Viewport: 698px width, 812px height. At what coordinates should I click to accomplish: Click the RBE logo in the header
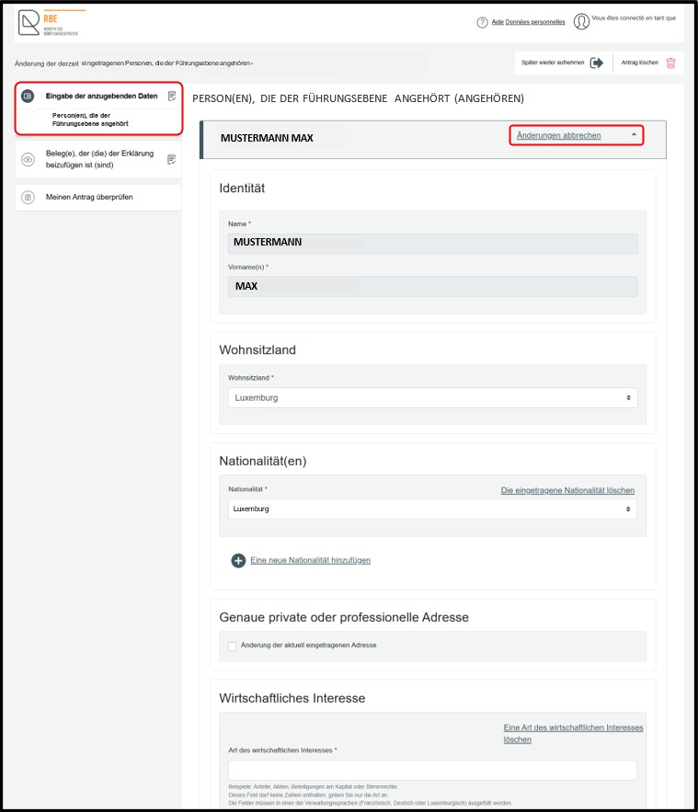pyautogui.click(x=48, y=23)
